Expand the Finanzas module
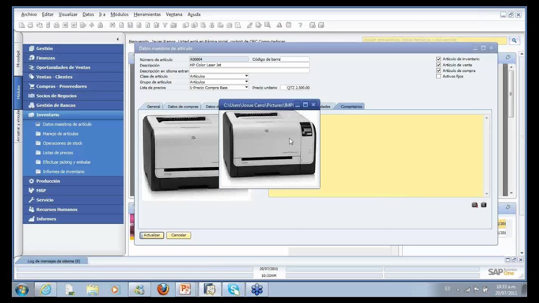 click(x=73, y=58)
